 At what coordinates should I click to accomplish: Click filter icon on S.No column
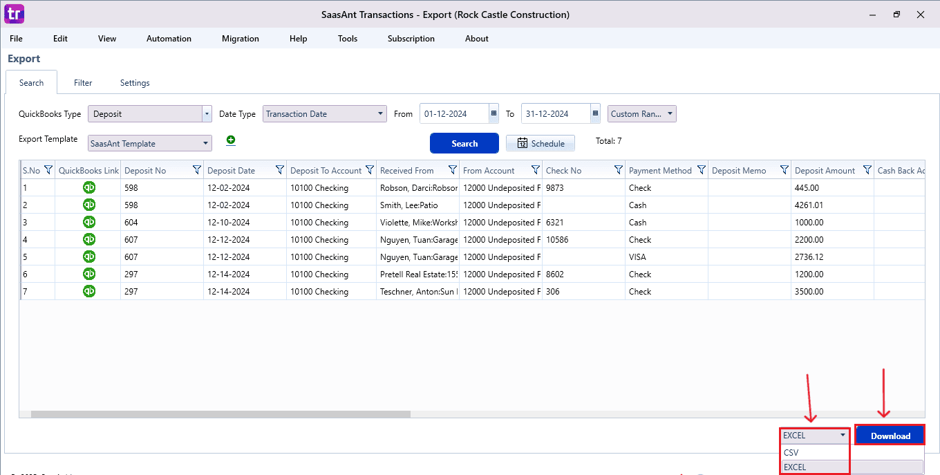coord(48,170)
